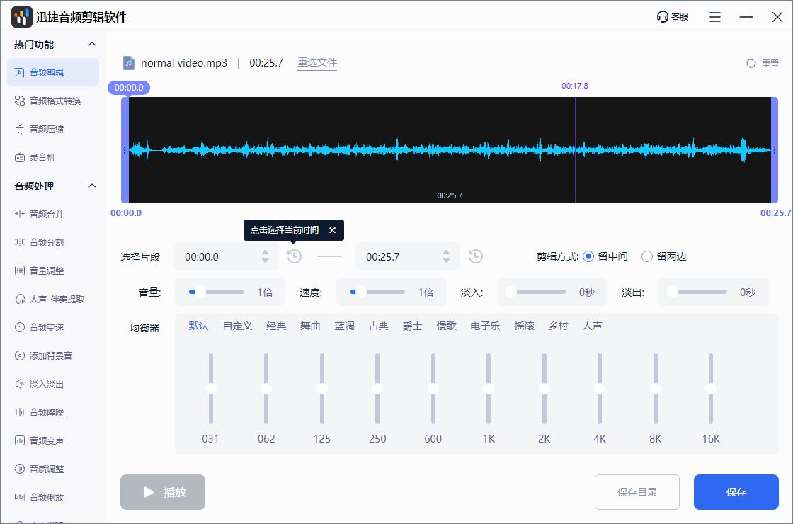Click the 淡入 fade-in slider
This screenshot has height=524, width=793.
(536, 292)
